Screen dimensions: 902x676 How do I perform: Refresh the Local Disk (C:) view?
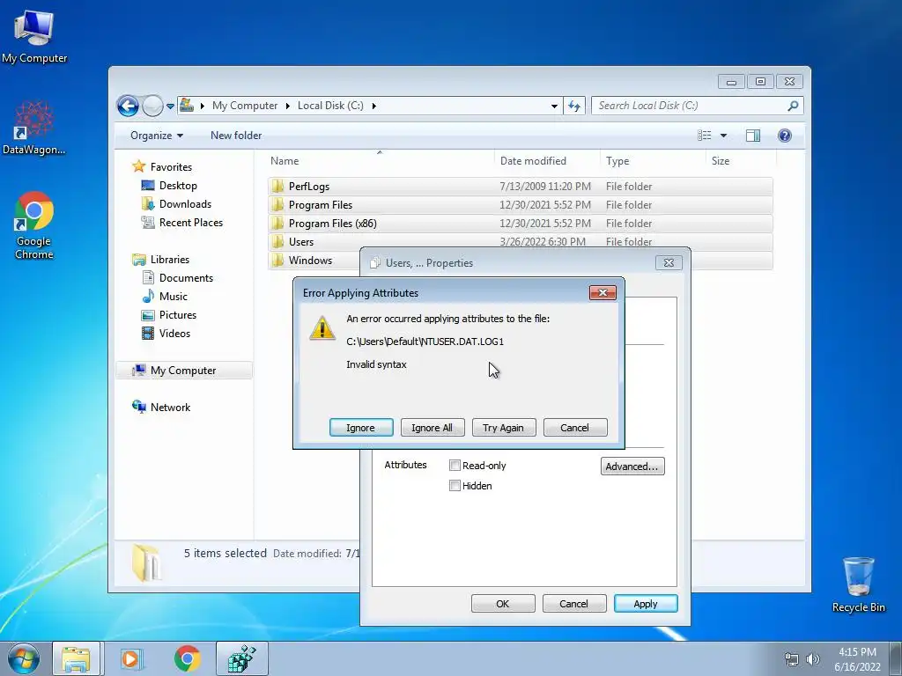(x=574, y=106)
